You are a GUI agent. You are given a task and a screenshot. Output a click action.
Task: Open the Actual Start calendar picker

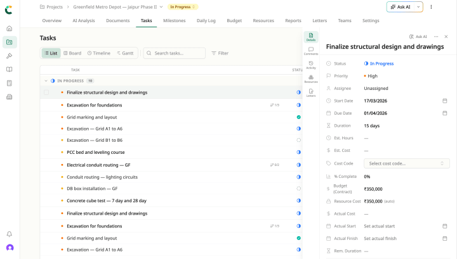[444, 226]
